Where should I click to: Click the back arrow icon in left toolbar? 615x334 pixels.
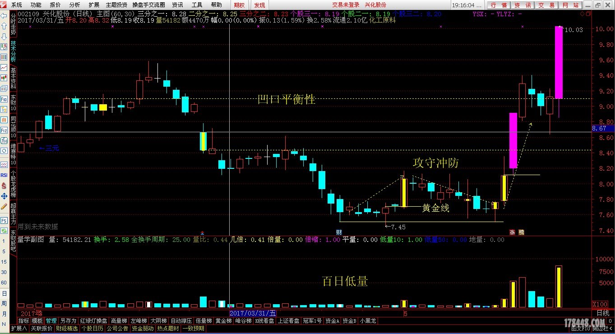coord(4,16)
